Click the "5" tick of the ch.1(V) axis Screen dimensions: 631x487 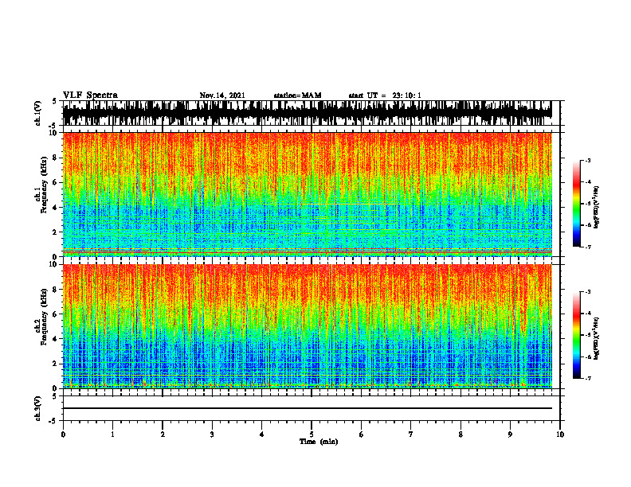[55, 102]
